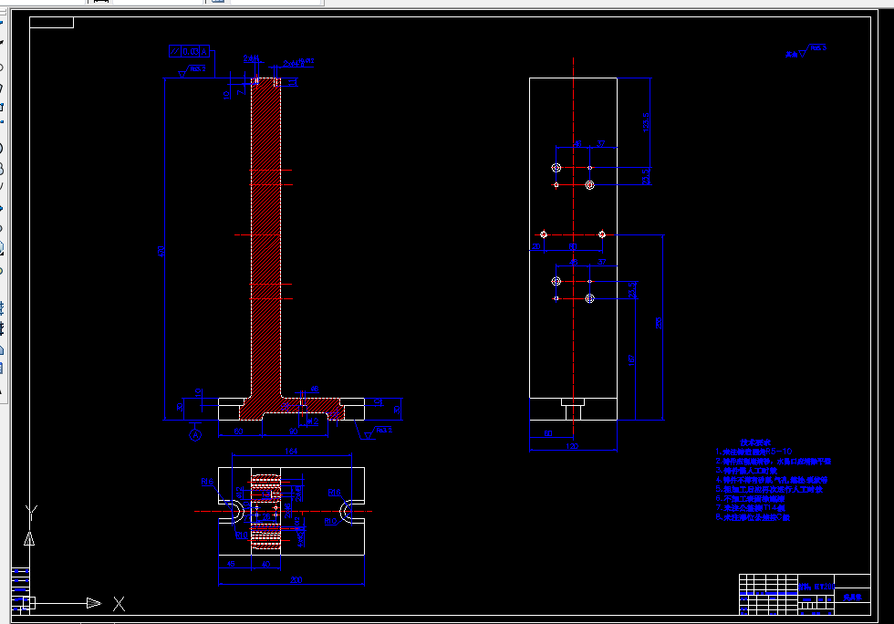894x624 pixels.
Task: Click technical requirement line 7 with T14
Action: [x=750, y=507]
